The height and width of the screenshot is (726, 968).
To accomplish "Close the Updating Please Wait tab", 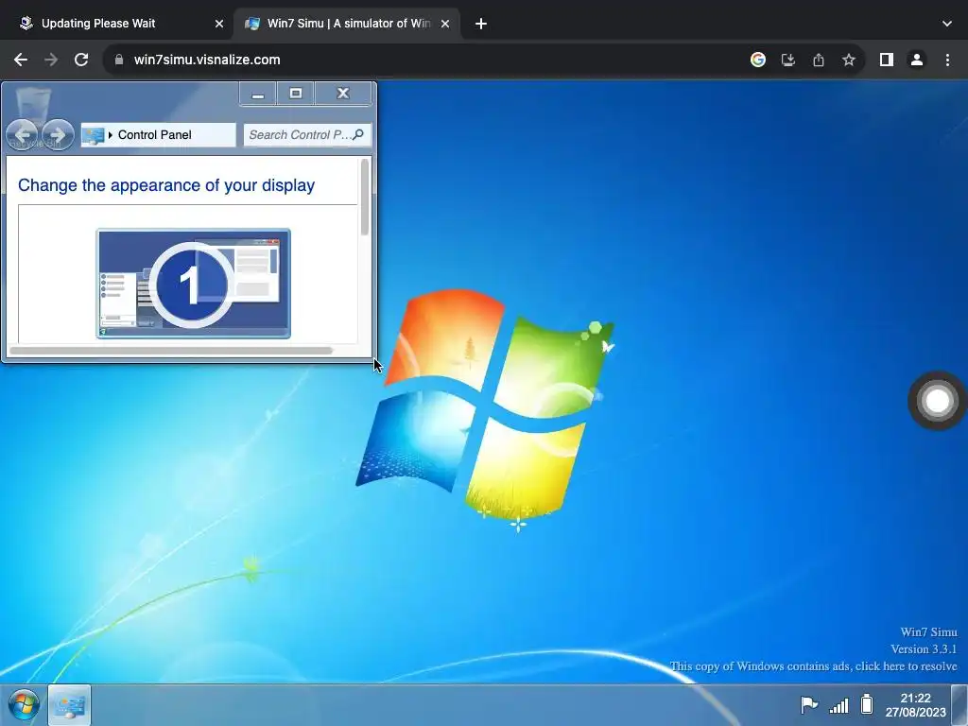I will [x=219, y=24].
